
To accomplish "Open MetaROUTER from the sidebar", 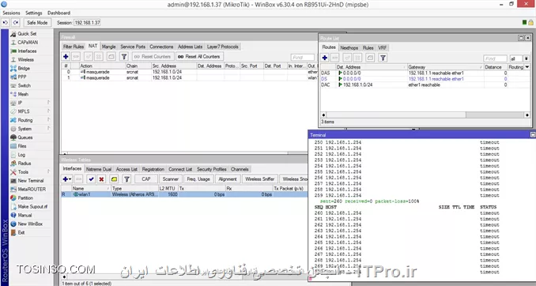I will pos(32,190).
